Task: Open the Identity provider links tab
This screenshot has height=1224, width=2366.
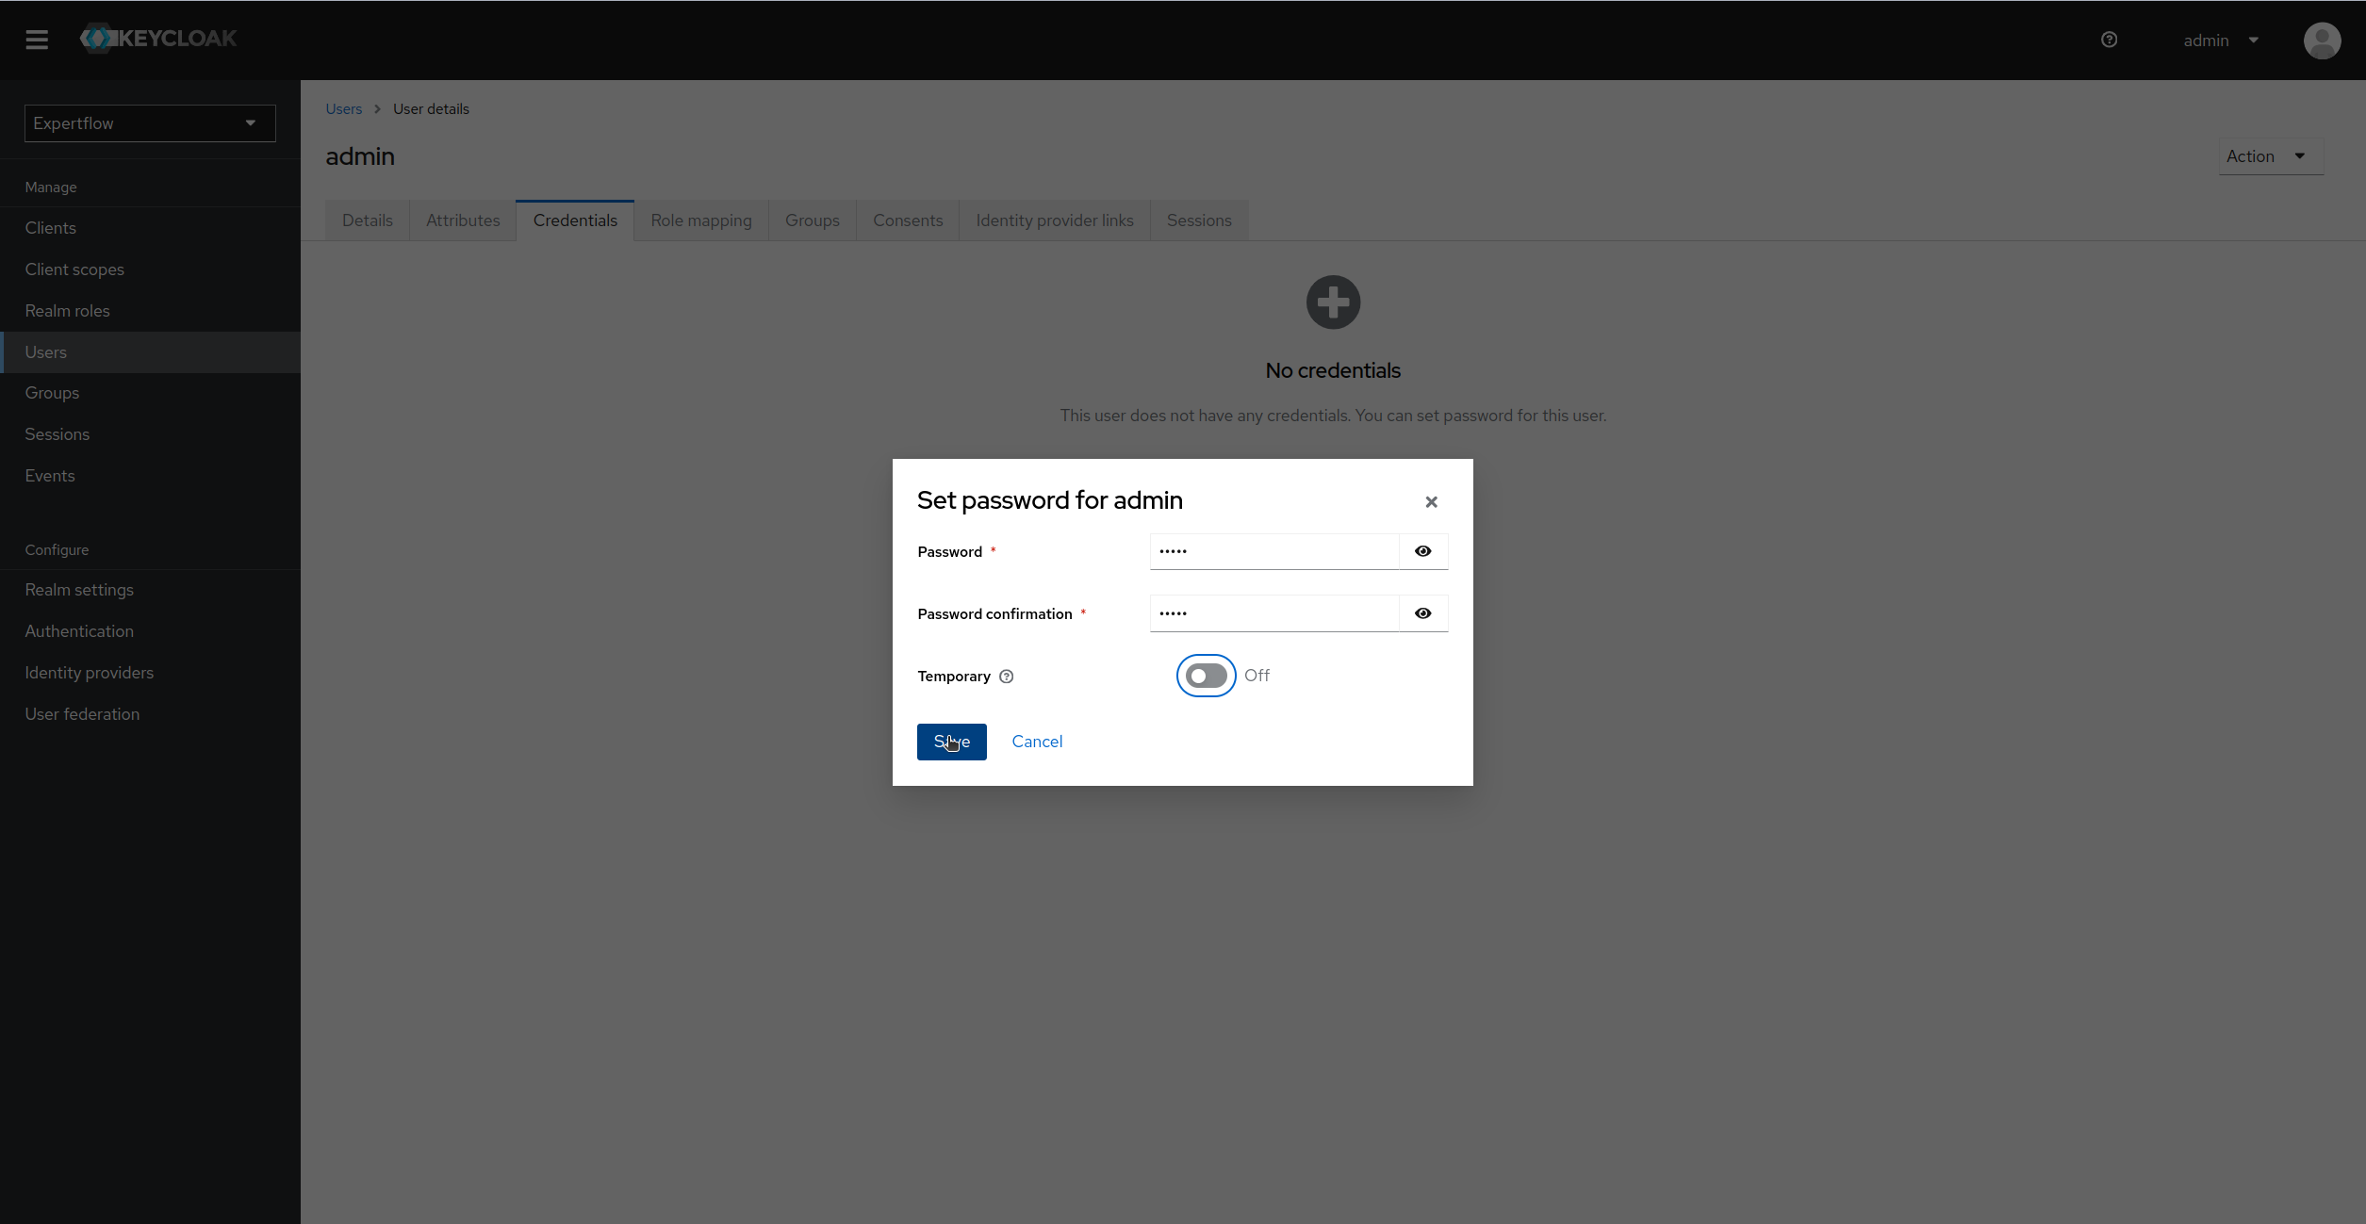Action: click(x=1054, y=220)
